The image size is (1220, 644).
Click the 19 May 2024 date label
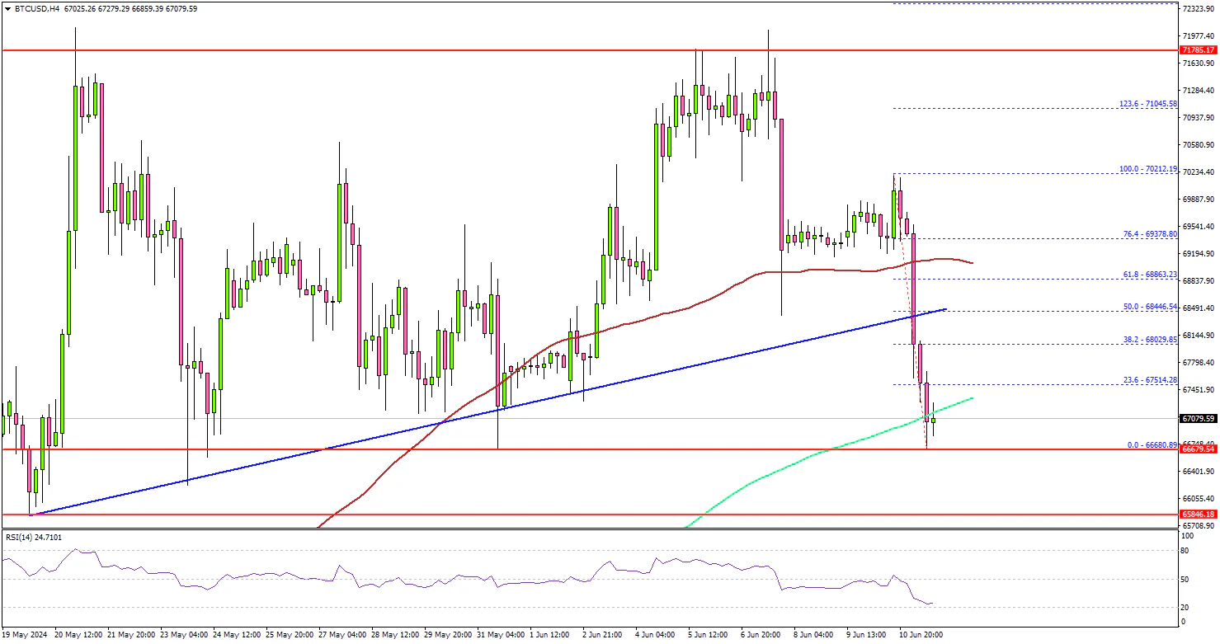[26, 635]
